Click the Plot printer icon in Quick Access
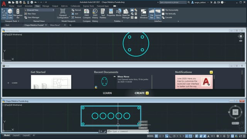The width and height of the screenshot is (247, 139). click(32, 2)
